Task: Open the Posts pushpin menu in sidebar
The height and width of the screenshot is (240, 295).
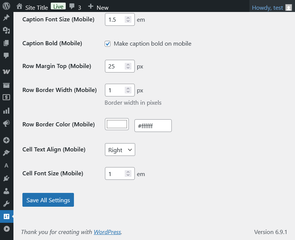Action: 6,18
